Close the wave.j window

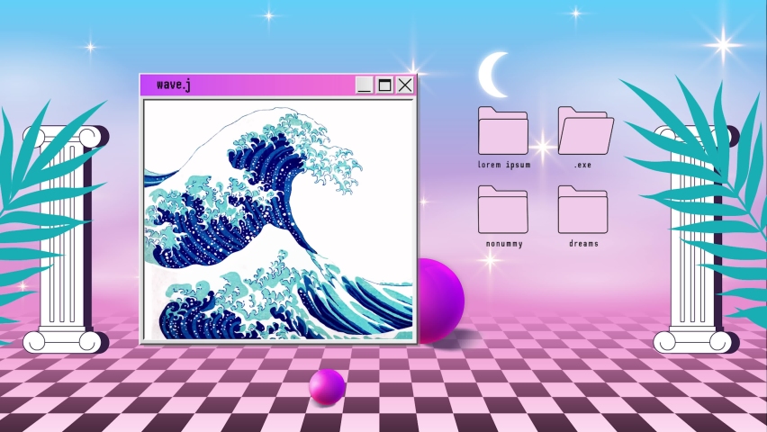pos(405,85)
